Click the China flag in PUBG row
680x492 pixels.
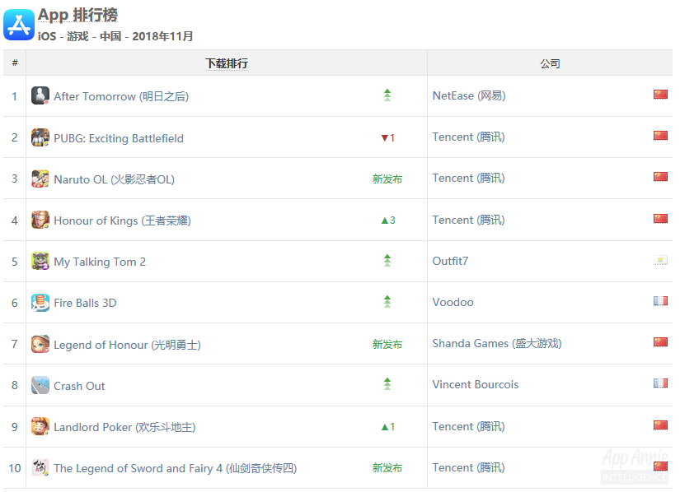coord(660,136)
